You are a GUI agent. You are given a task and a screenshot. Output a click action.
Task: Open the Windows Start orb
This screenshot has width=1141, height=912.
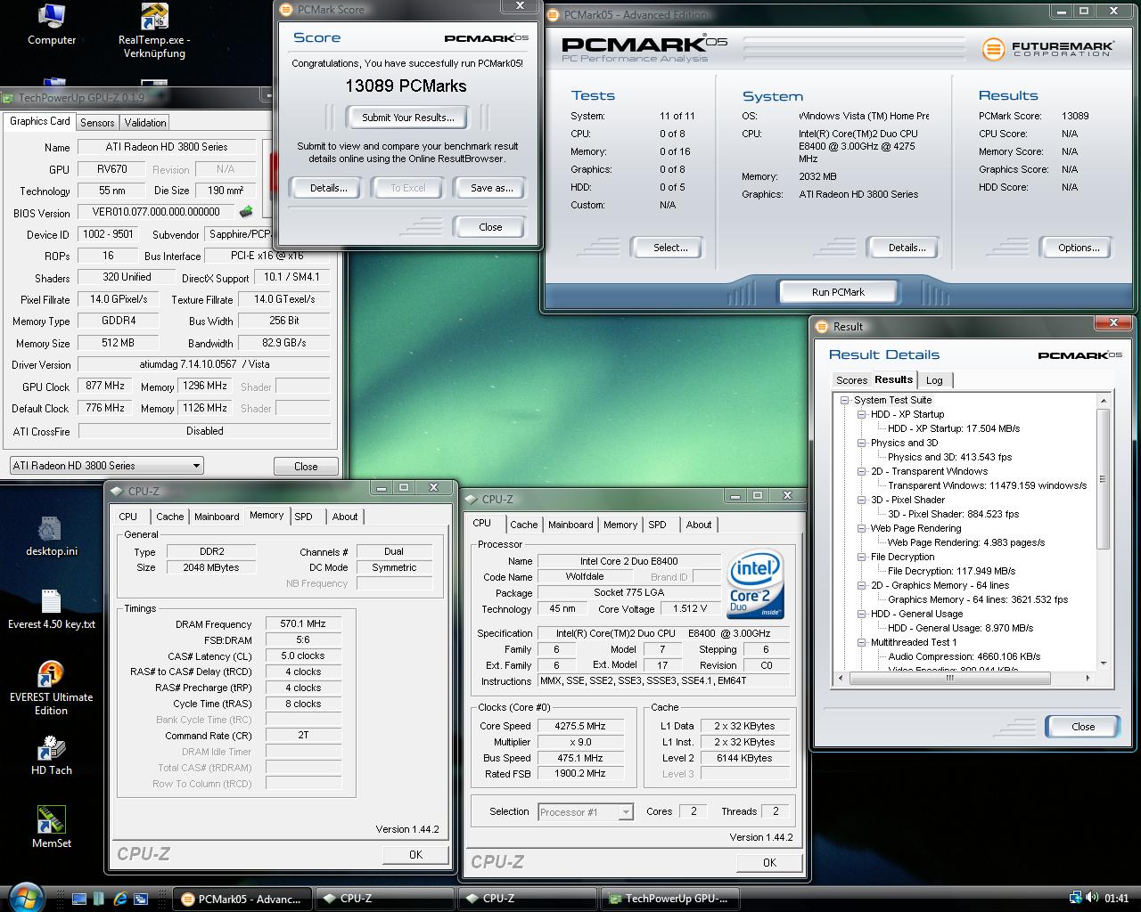24,898
